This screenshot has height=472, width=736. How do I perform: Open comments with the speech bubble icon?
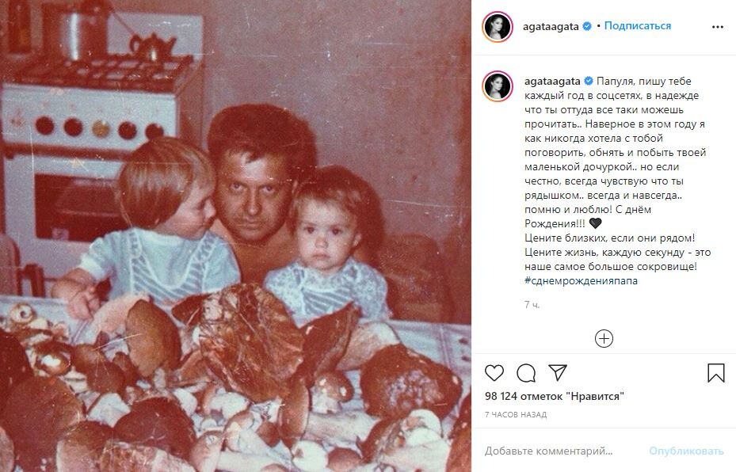[526, 373]
